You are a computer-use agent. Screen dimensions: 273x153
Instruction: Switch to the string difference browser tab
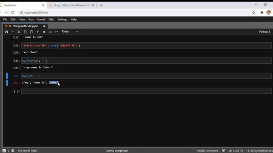pyautogui.click(x=71, y=5)
